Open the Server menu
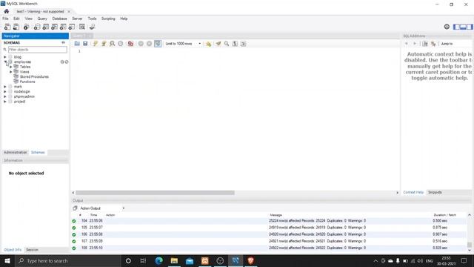 [x=77, y=19]
